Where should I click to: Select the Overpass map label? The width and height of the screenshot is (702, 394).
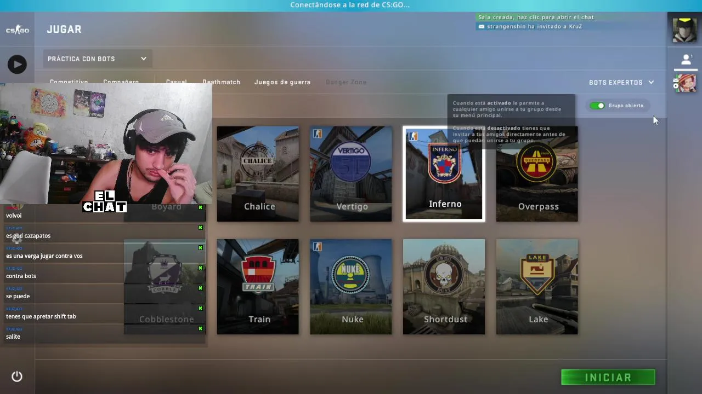(x=539, y=206)
